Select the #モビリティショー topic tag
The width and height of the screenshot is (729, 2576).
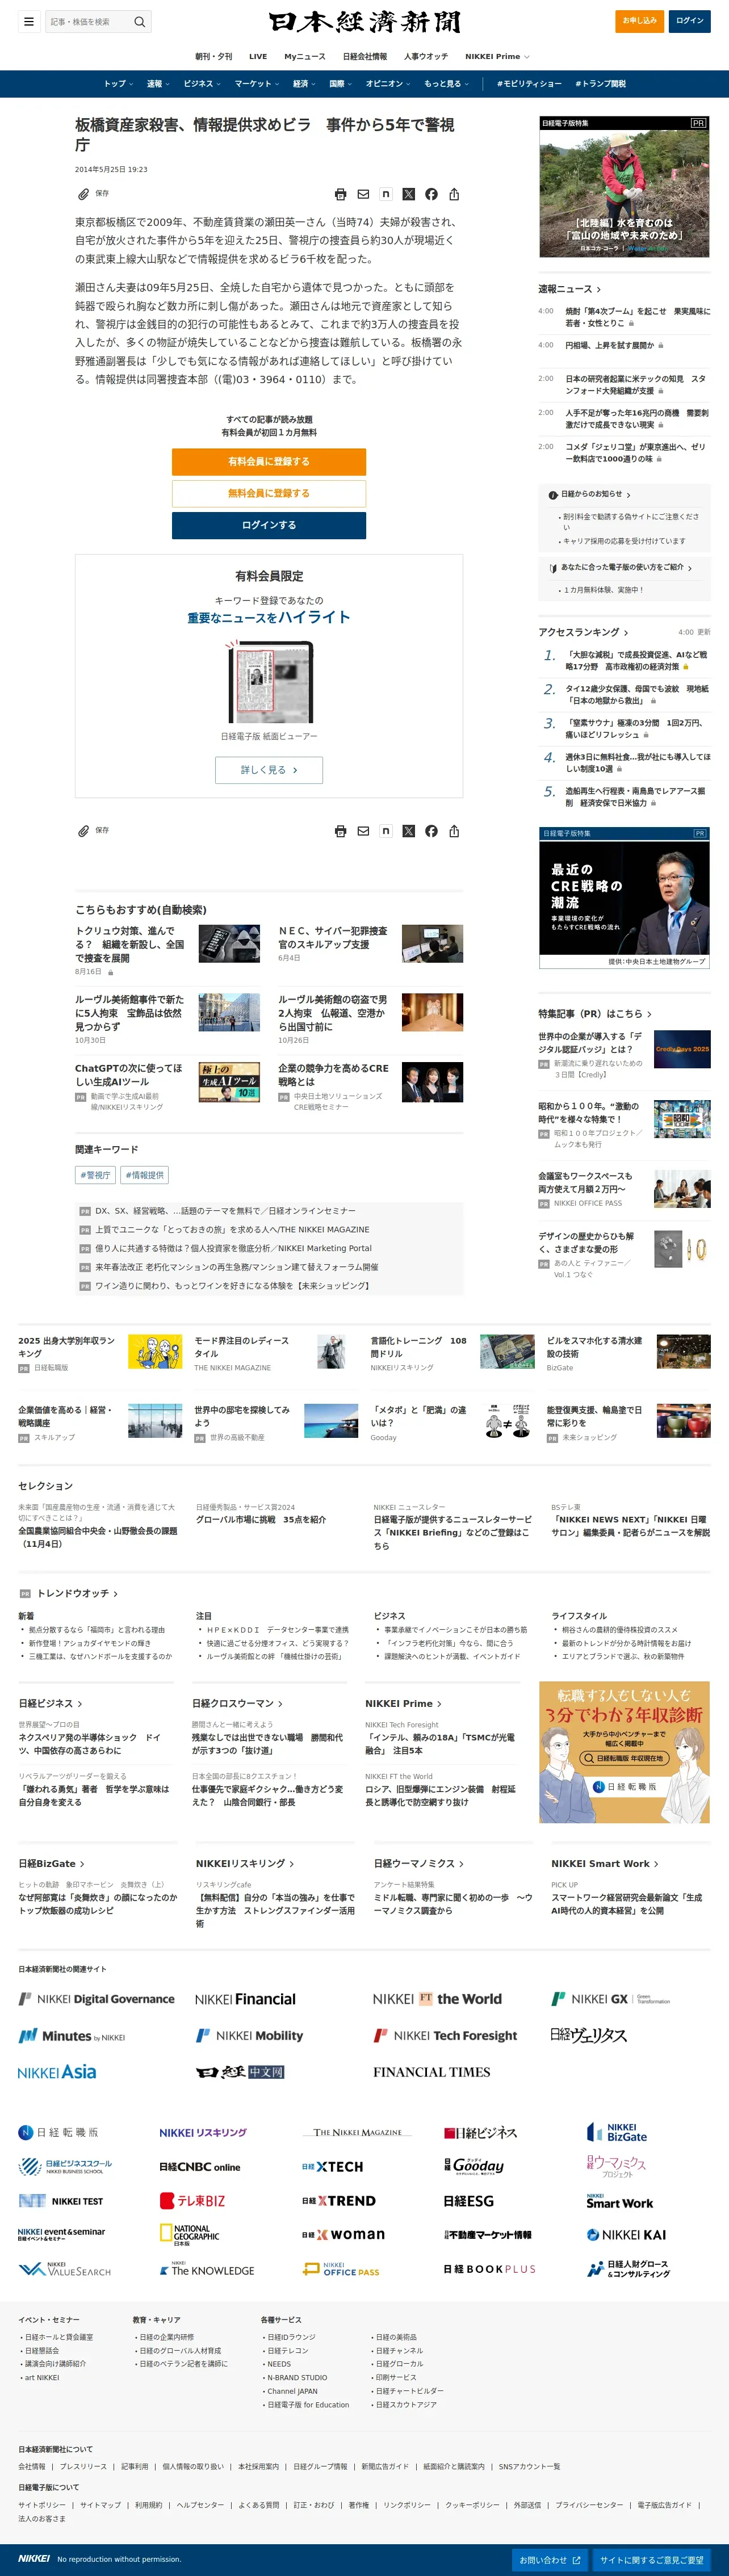[529, 84]
